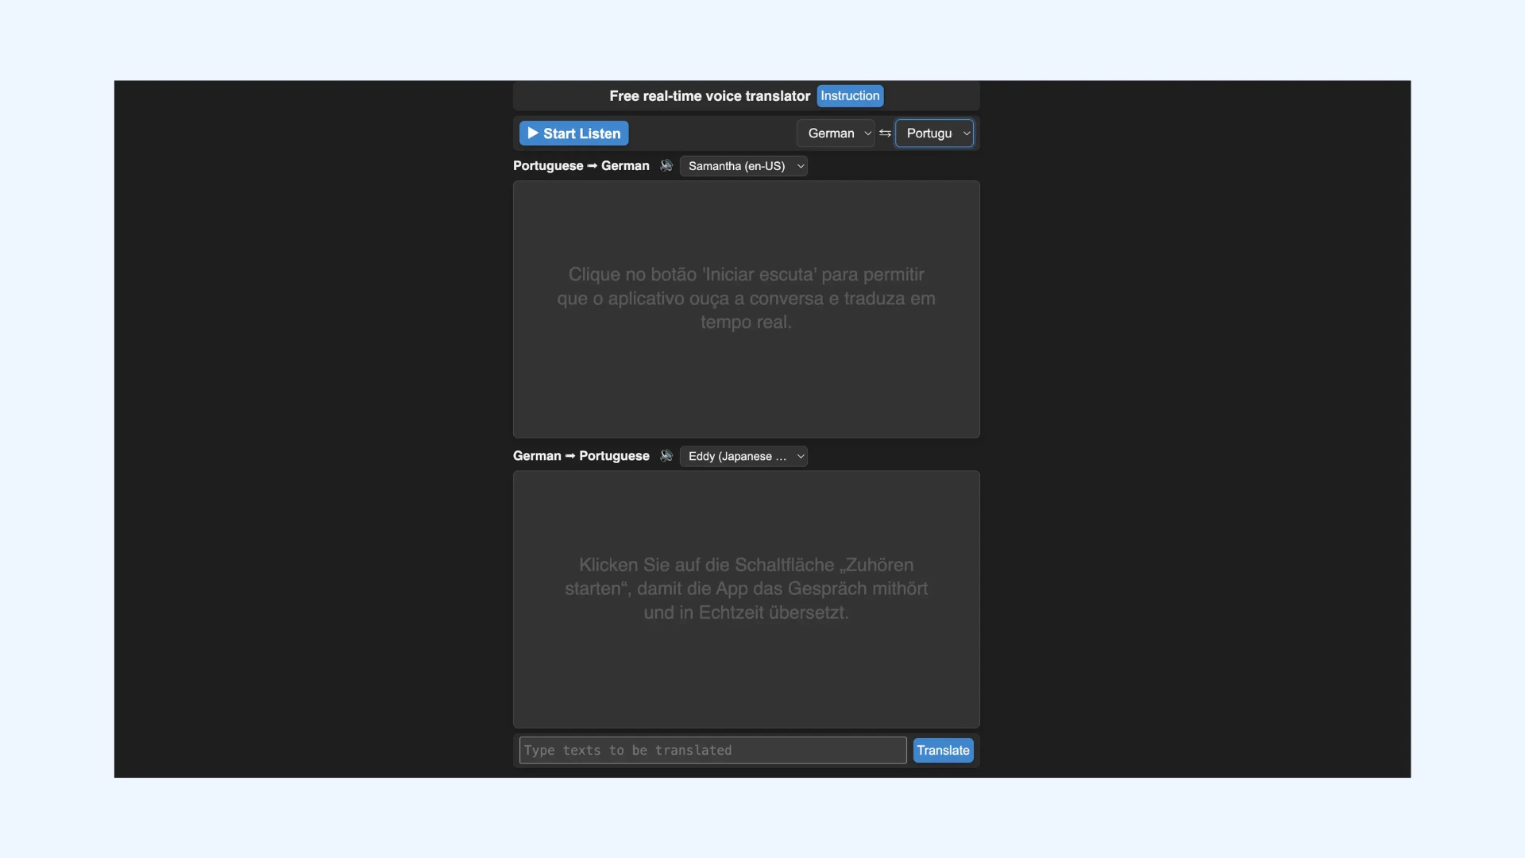1525x858 pixels.
Task: Open the Instruction panel
Action: (x=850, y=95)
